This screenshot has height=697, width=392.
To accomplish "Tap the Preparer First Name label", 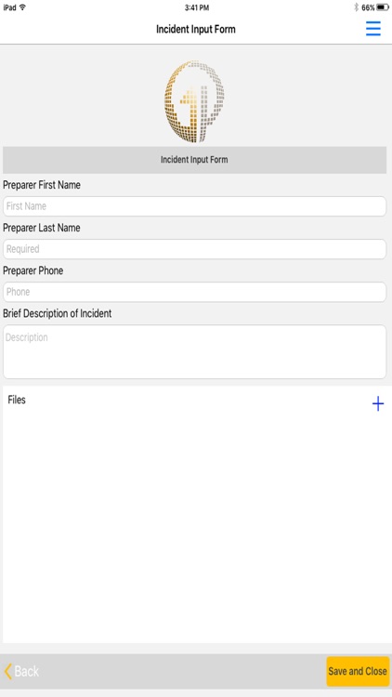I will click(x=42, y=185).
